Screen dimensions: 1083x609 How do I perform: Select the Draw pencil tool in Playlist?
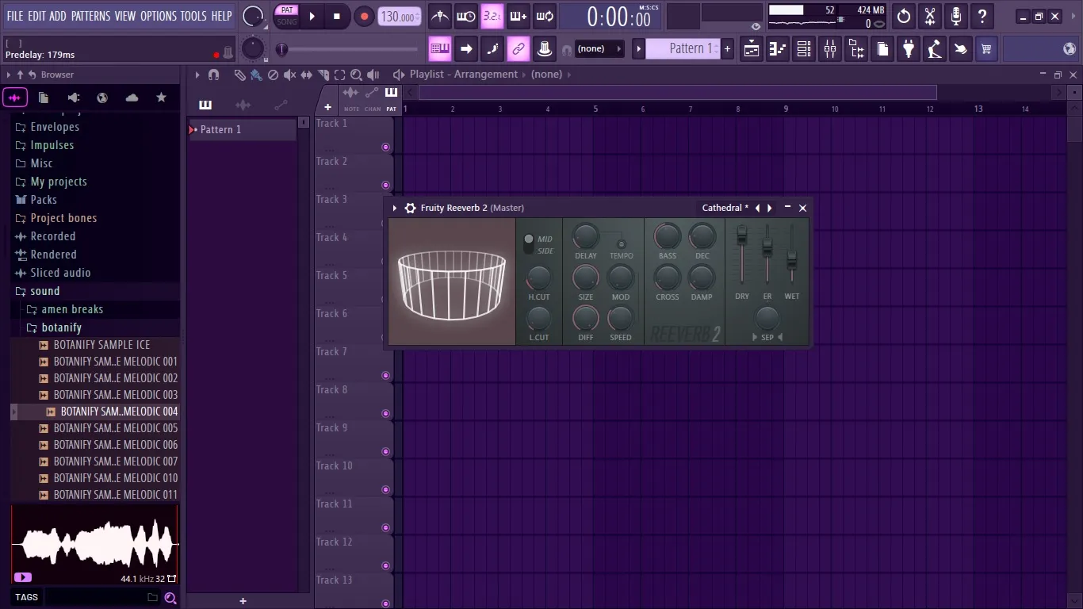(239, 75)
